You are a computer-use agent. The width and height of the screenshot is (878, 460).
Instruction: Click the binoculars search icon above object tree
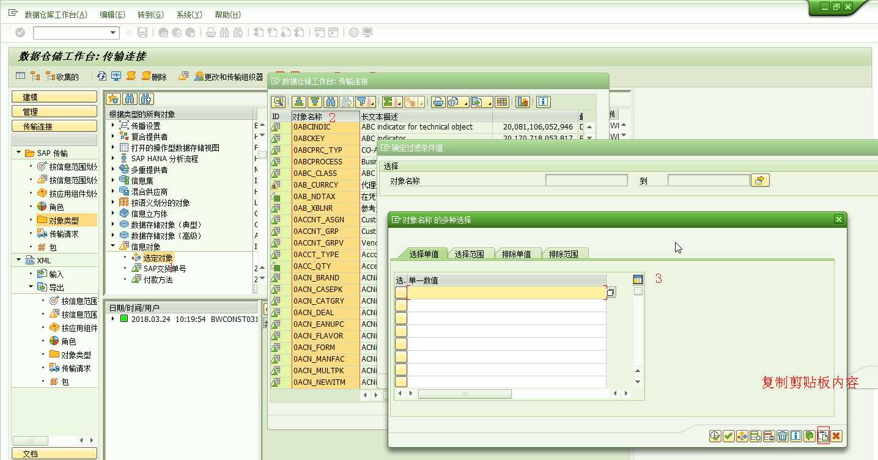coord(130,99)
